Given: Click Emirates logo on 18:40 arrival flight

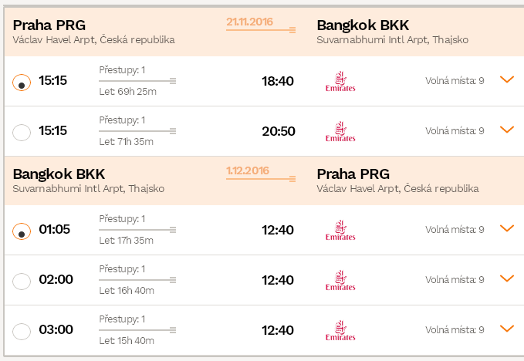Looking at the screenshot, I should pyautogui.click(x=340, y=81).
